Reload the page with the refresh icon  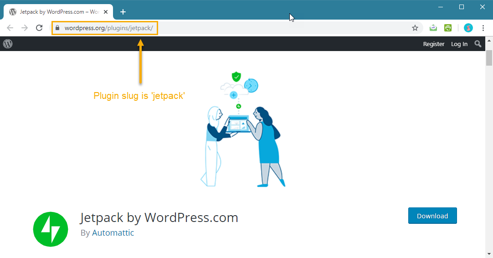[39, 28]
